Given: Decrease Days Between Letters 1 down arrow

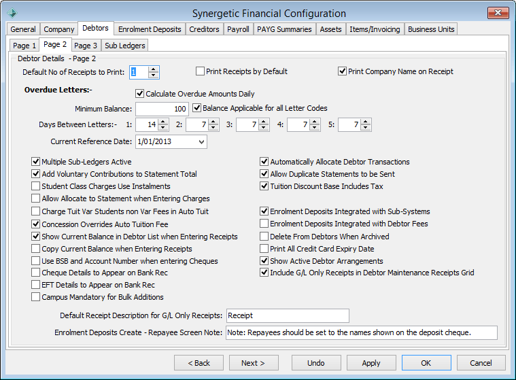Looking at the screenshot, I should tap(163, 128).
